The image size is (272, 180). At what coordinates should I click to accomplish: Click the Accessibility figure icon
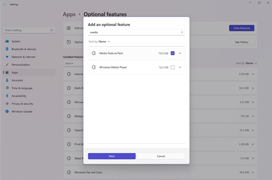[x=7, y=96]
